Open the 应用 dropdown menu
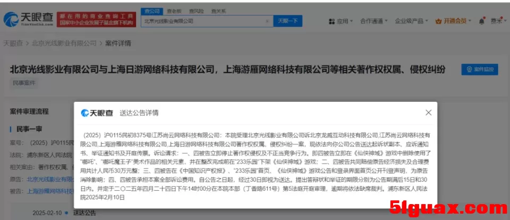This screenshot has width=510, height=220. (341, 21)
